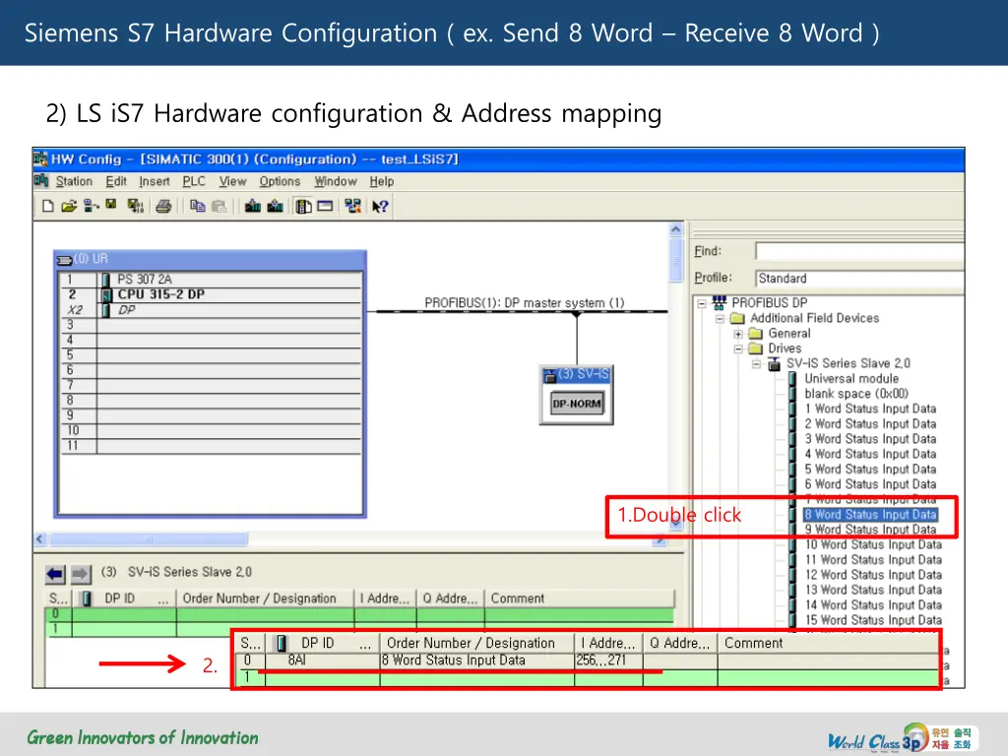
Task: Click the vertical scrollbar up arrow
Action: [675, 228]
